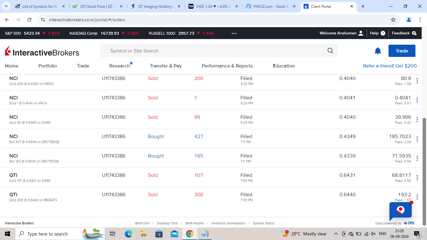Open File Explorer from the taskbar

click(144, 234)
